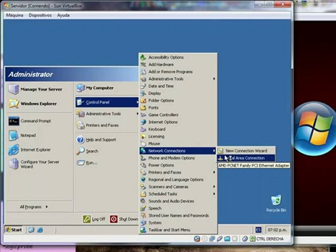336x252 pixels.
Task: Select Control Panel in Start menu
Action: point(107,103)
